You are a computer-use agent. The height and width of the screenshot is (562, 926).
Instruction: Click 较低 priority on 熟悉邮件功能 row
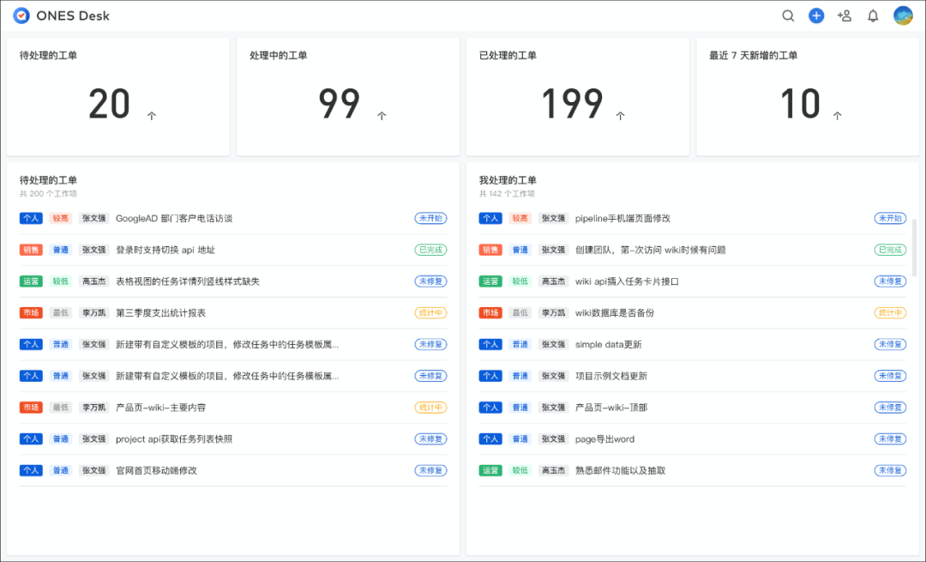[520, 470]
